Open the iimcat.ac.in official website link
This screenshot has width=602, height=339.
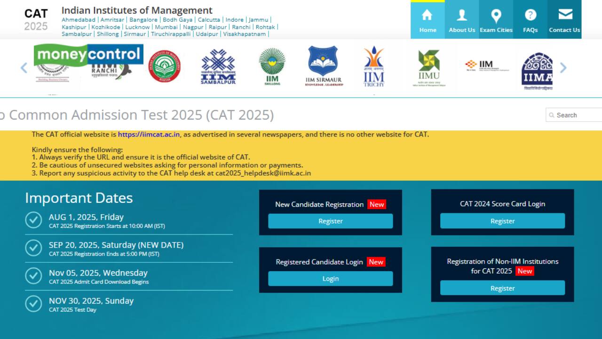[x=149, y=135]
